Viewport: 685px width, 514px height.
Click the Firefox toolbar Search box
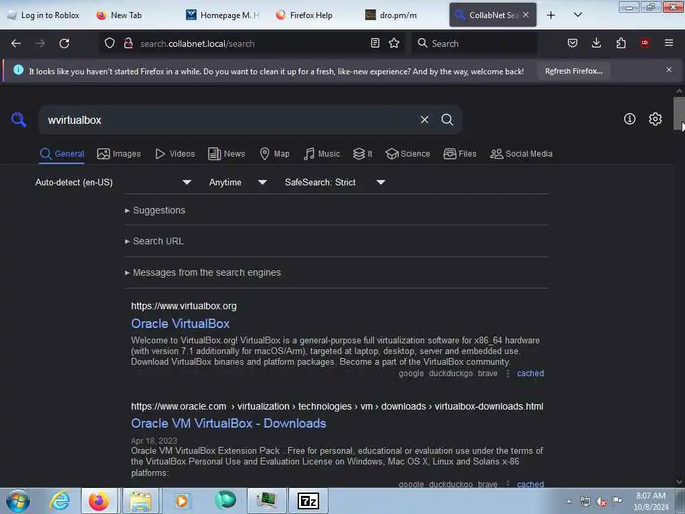[x=474, y=44]
